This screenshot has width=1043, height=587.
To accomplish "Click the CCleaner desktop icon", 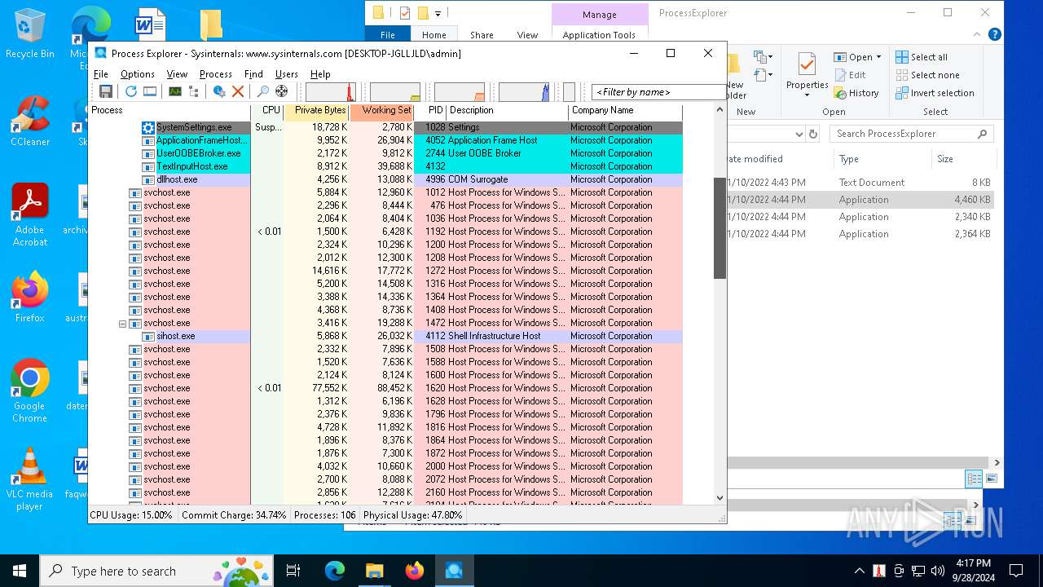I will (x=30, y=121).
